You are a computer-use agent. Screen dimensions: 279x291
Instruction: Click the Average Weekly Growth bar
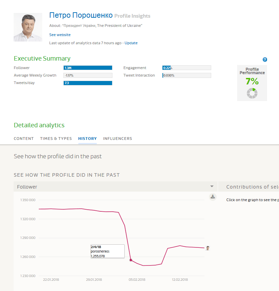pyautogui.click(x=88, y=75)
